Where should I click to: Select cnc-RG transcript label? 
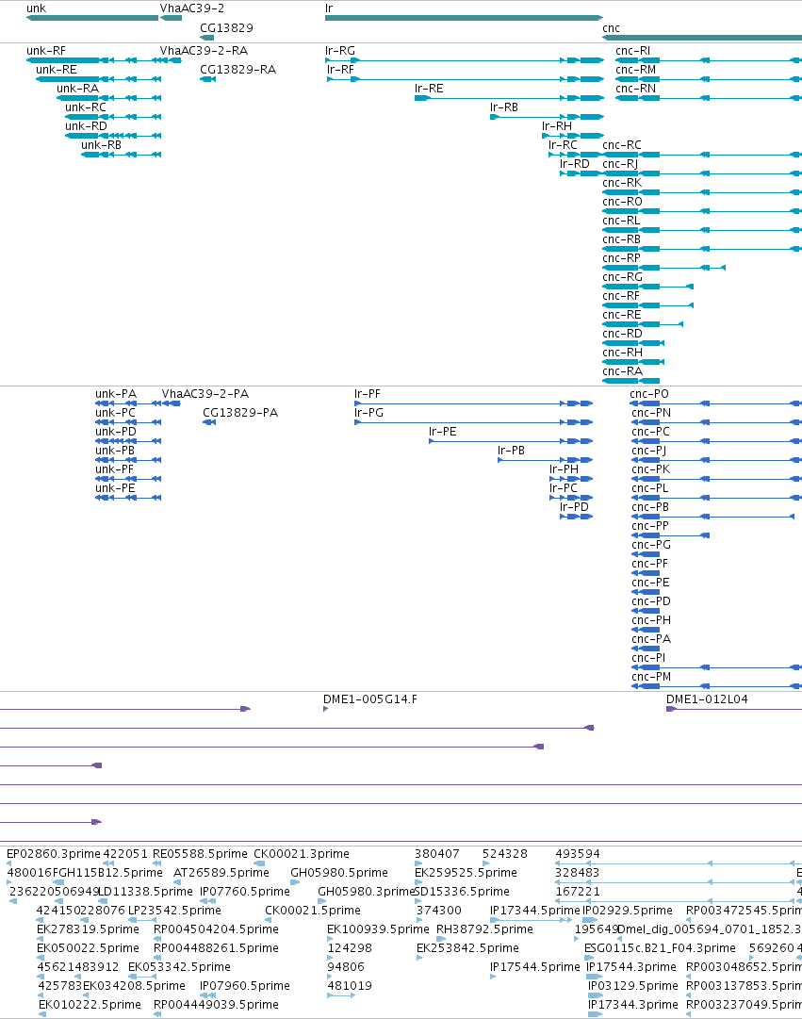(623, 277)
